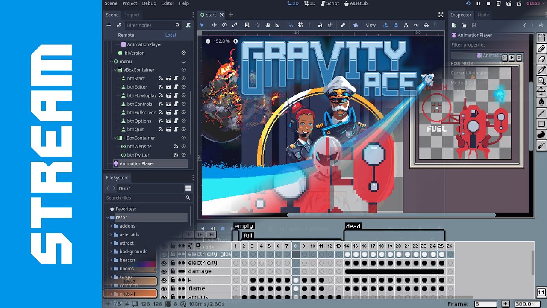
Task: Click the zoom out minus beside 152.8 %
Action: [208, 41]
